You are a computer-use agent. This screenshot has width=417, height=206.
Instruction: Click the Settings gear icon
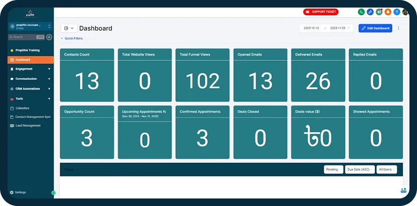point(12,192)
